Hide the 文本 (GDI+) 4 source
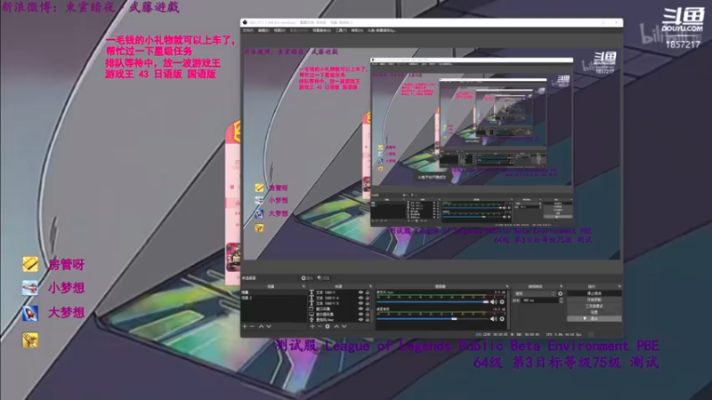Image resolution: width=712 pixels, height=400 pixels. pos(361,298)
